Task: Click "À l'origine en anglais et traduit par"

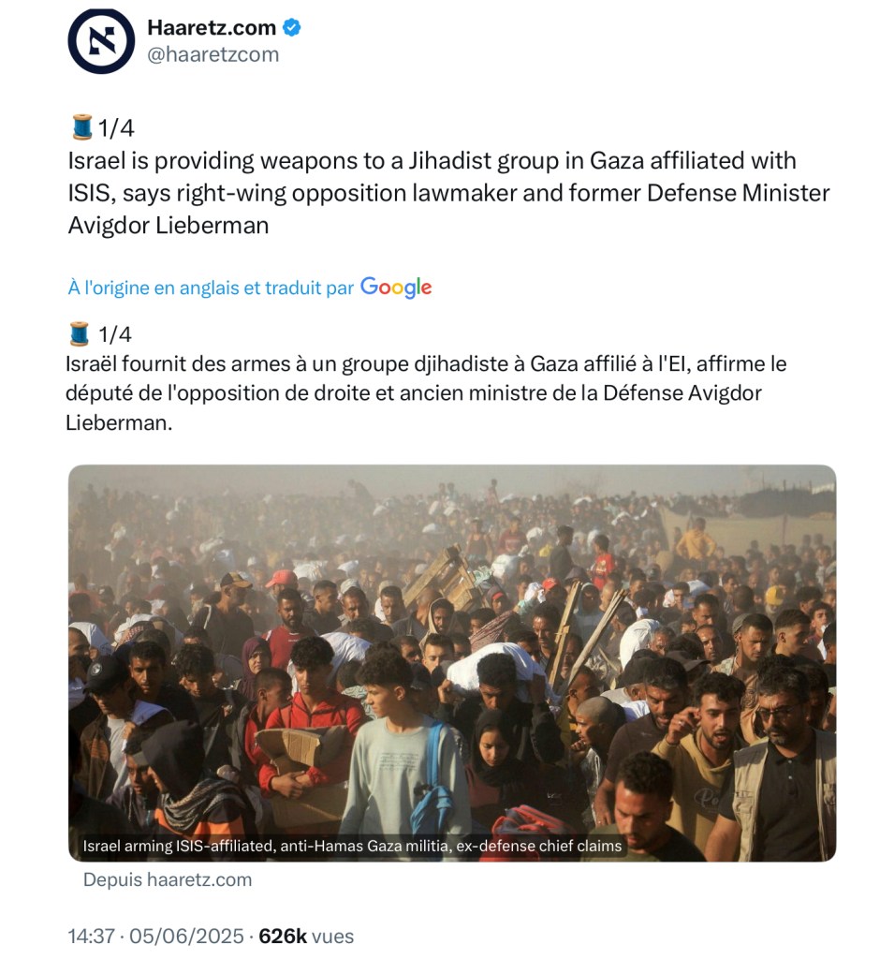Action: 211,288
